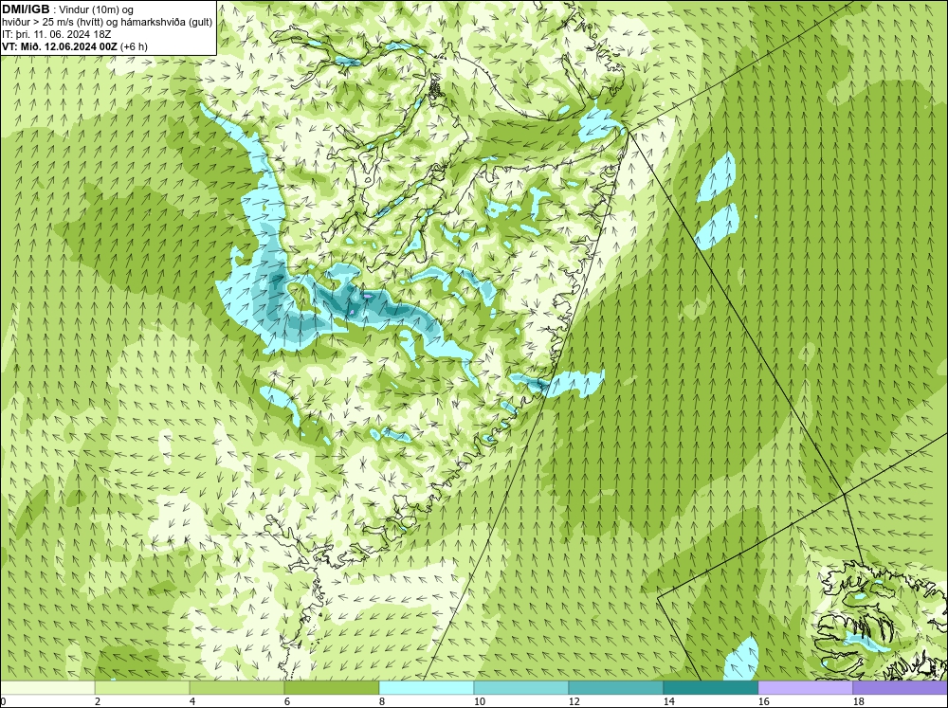Click the "10" tick label on the color scale
Screen dimensions: 948x708
[480, 701]
